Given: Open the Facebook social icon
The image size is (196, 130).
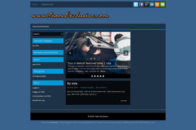Looking at the screenshot, I should pos(141,5).
